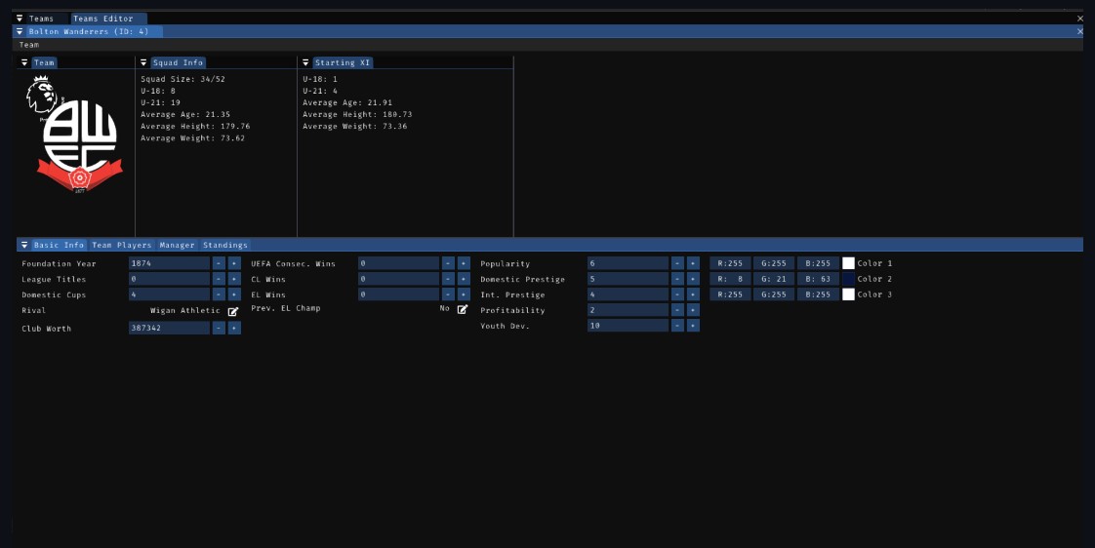Open the Manager tab

click(x=177, y=245)
